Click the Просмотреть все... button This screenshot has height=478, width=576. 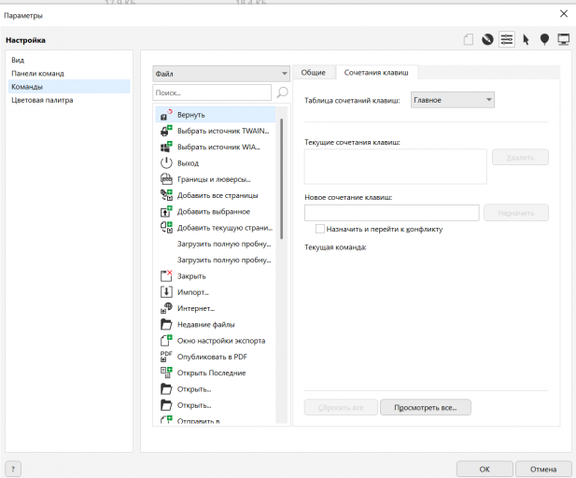pyautogui.click(x=426, y=407)
